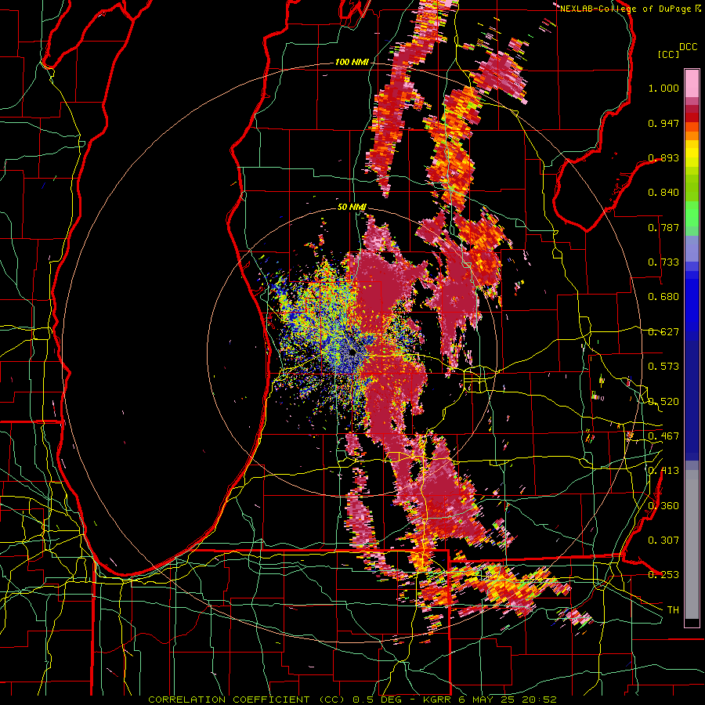705x705 pixels.
Task: Click the 1.000 color scale value
Action: (x=663, y=88)
